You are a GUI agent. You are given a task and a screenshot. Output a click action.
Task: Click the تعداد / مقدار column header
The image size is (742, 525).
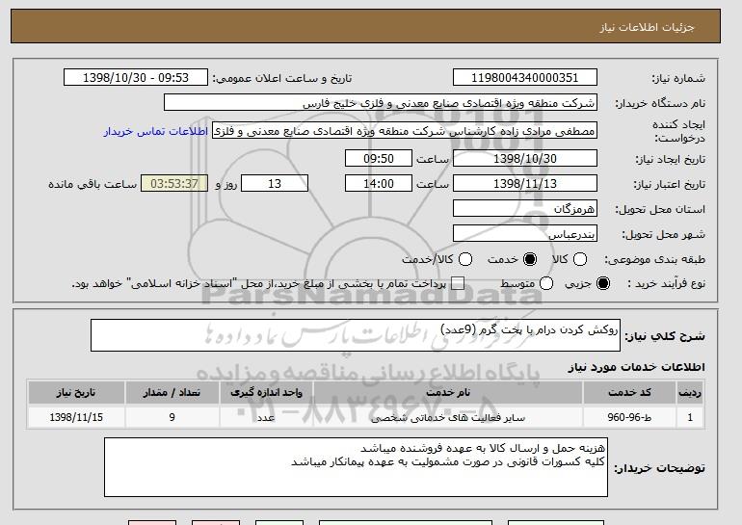click(x=172, y=393)
